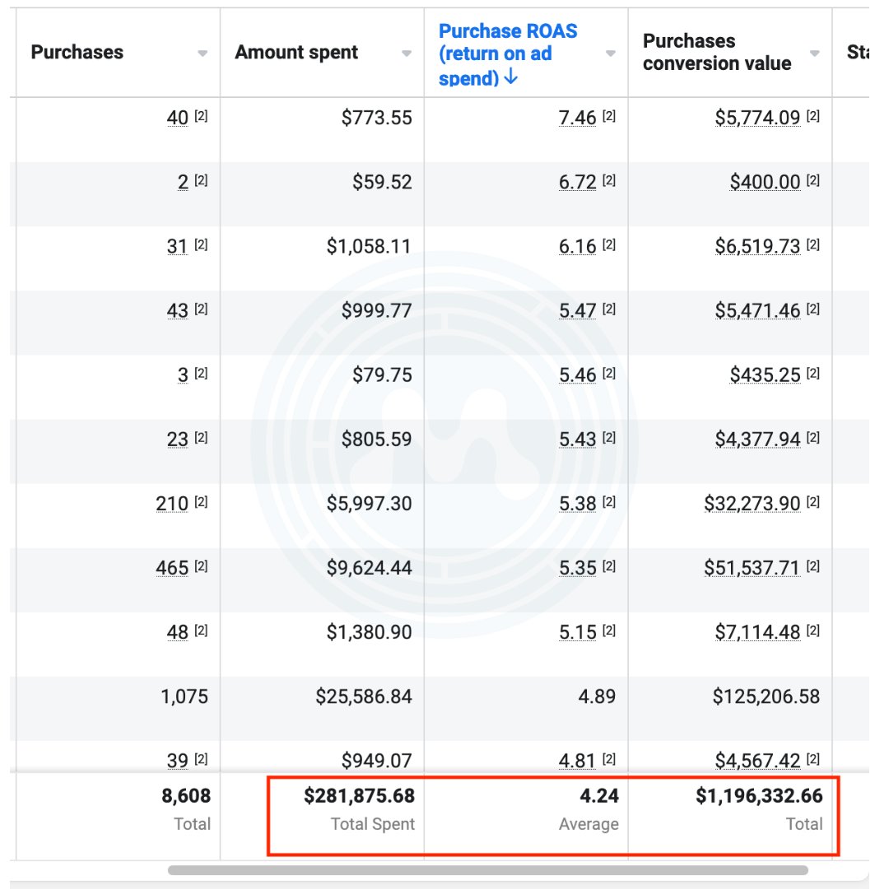The height and width of the screenshot is (889, 889).
Task: Click ROAS value 5.47
Action: coord(577,310)
